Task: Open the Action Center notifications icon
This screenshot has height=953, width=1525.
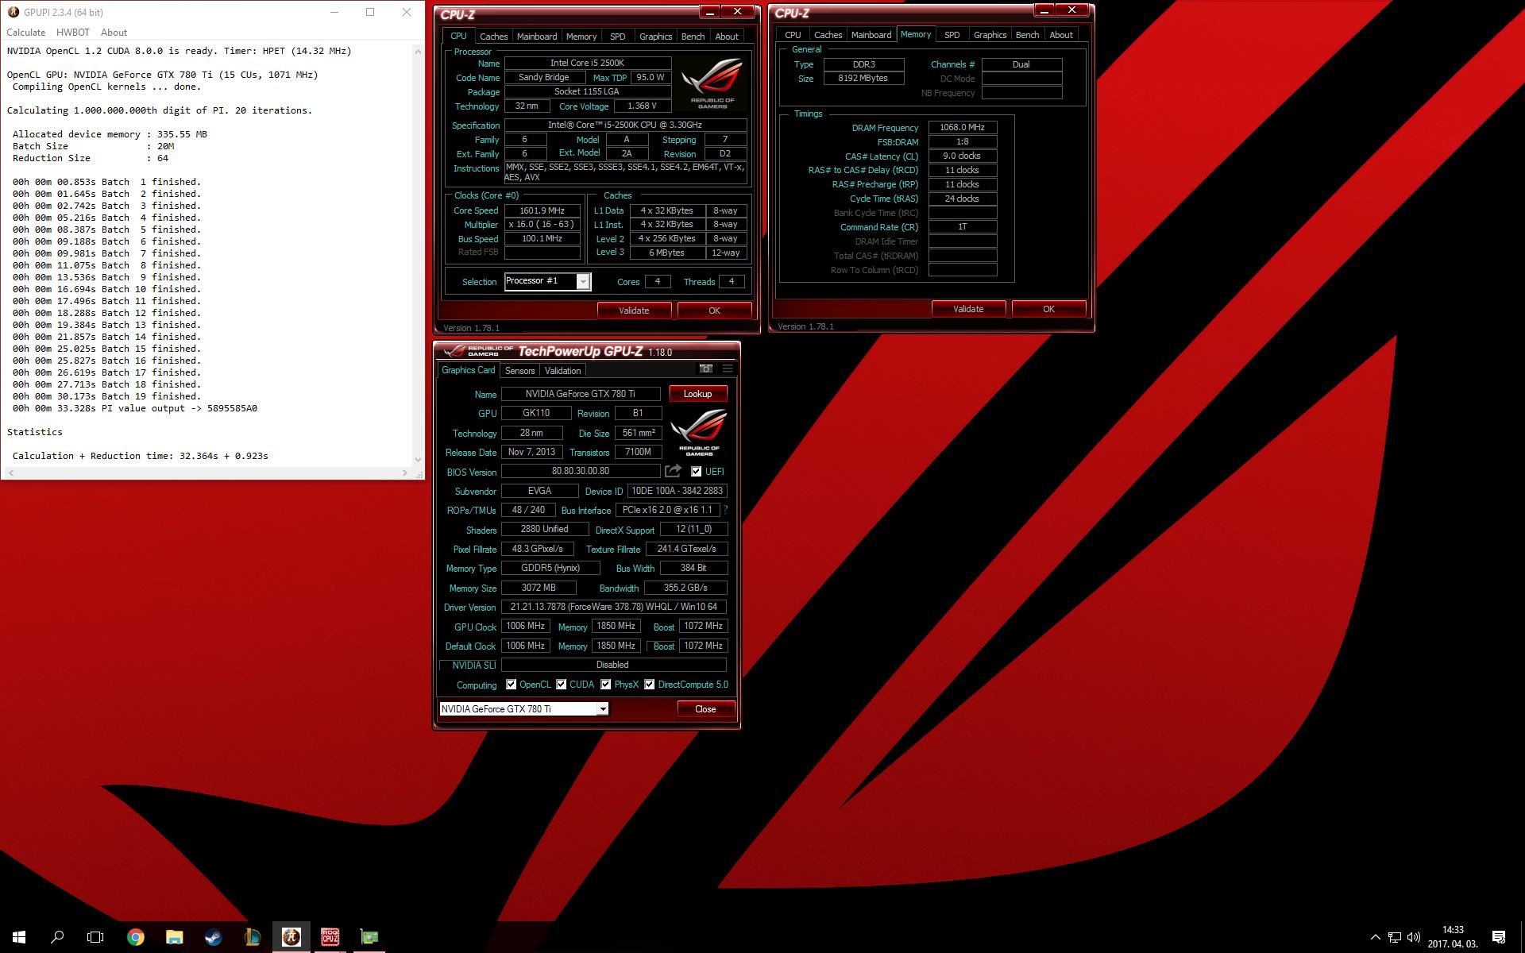Action: pyautogui.click(x=1499, y=937)
